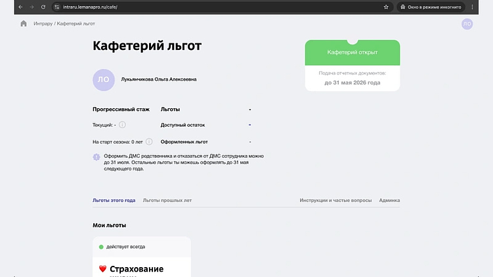Screen dimensions: 493x277
Task: Open site info icon in address bar
Action: (56, 7)
